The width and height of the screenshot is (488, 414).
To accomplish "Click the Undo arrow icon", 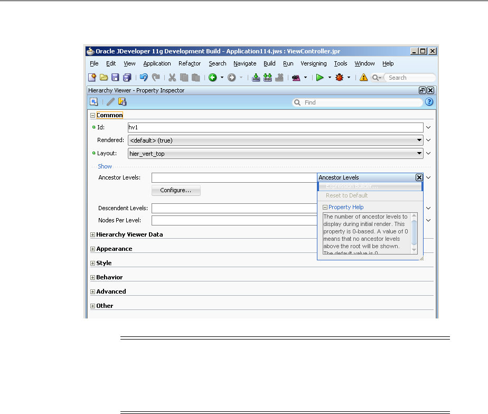I will (144, 78).
